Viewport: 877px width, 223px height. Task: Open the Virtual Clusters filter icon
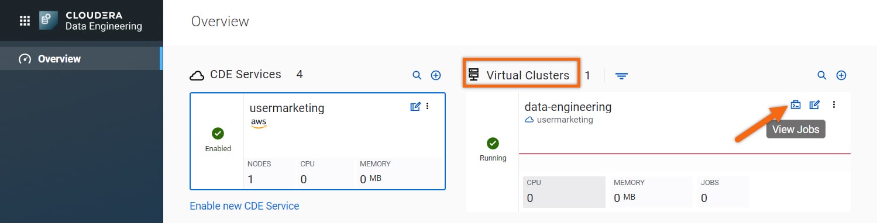621,76
